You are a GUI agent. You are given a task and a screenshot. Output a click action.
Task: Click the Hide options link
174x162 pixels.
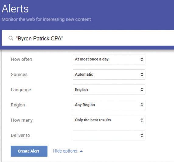coord(65,151)
